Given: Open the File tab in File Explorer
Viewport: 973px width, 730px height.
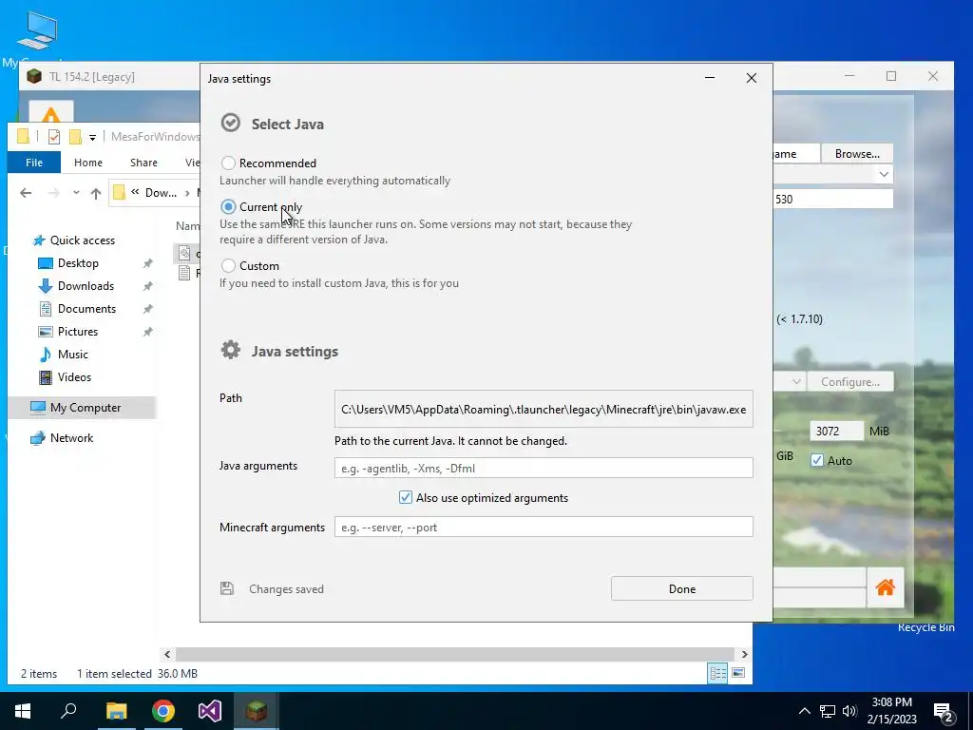Looking at the screenshot, I should [34, 163].
